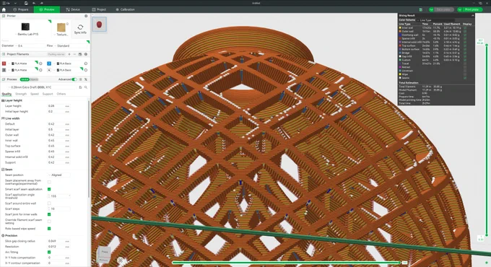Collapse the Slicing Result panel
The width and height of the screenshot is (491, 267).
472,15
